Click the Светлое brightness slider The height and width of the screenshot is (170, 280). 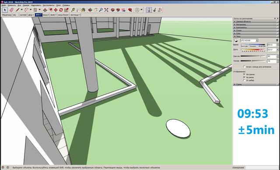(x=253, y=56)
